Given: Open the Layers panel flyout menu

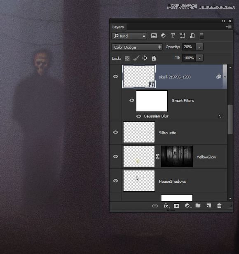Looking at the screenshot, I should [x=229, y=27].
